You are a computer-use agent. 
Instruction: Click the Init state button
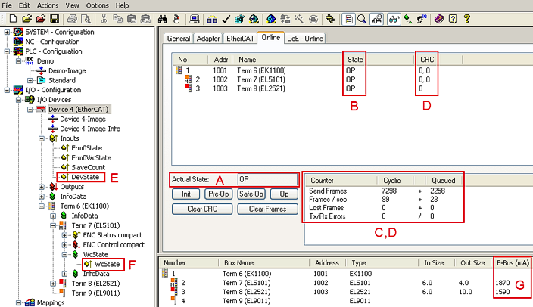pos(186,194)
